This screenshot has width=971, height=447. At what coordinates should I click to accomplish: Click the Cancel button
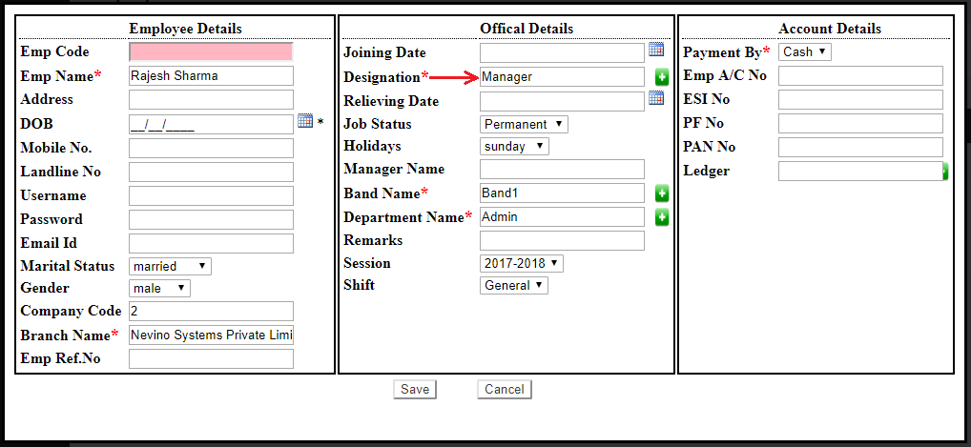504,389
